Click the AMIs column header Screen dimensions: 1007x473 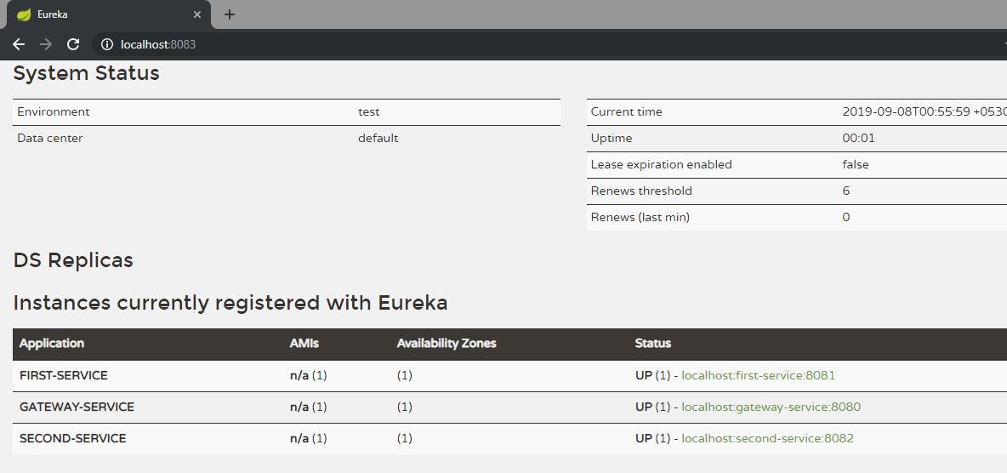point(304,344)
